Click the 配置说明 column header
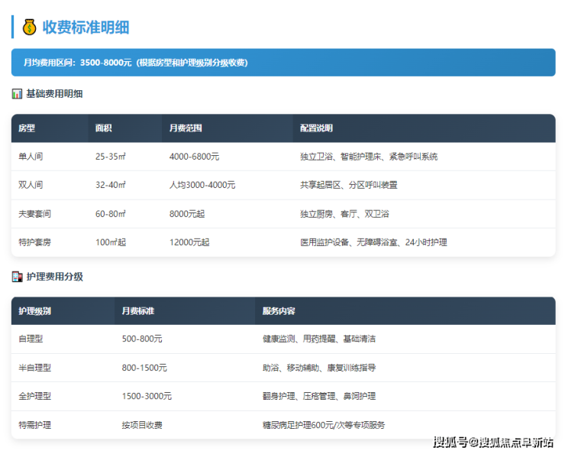Image resolution: width=565 pixels, height=454 pixels. tap(316, 128)
